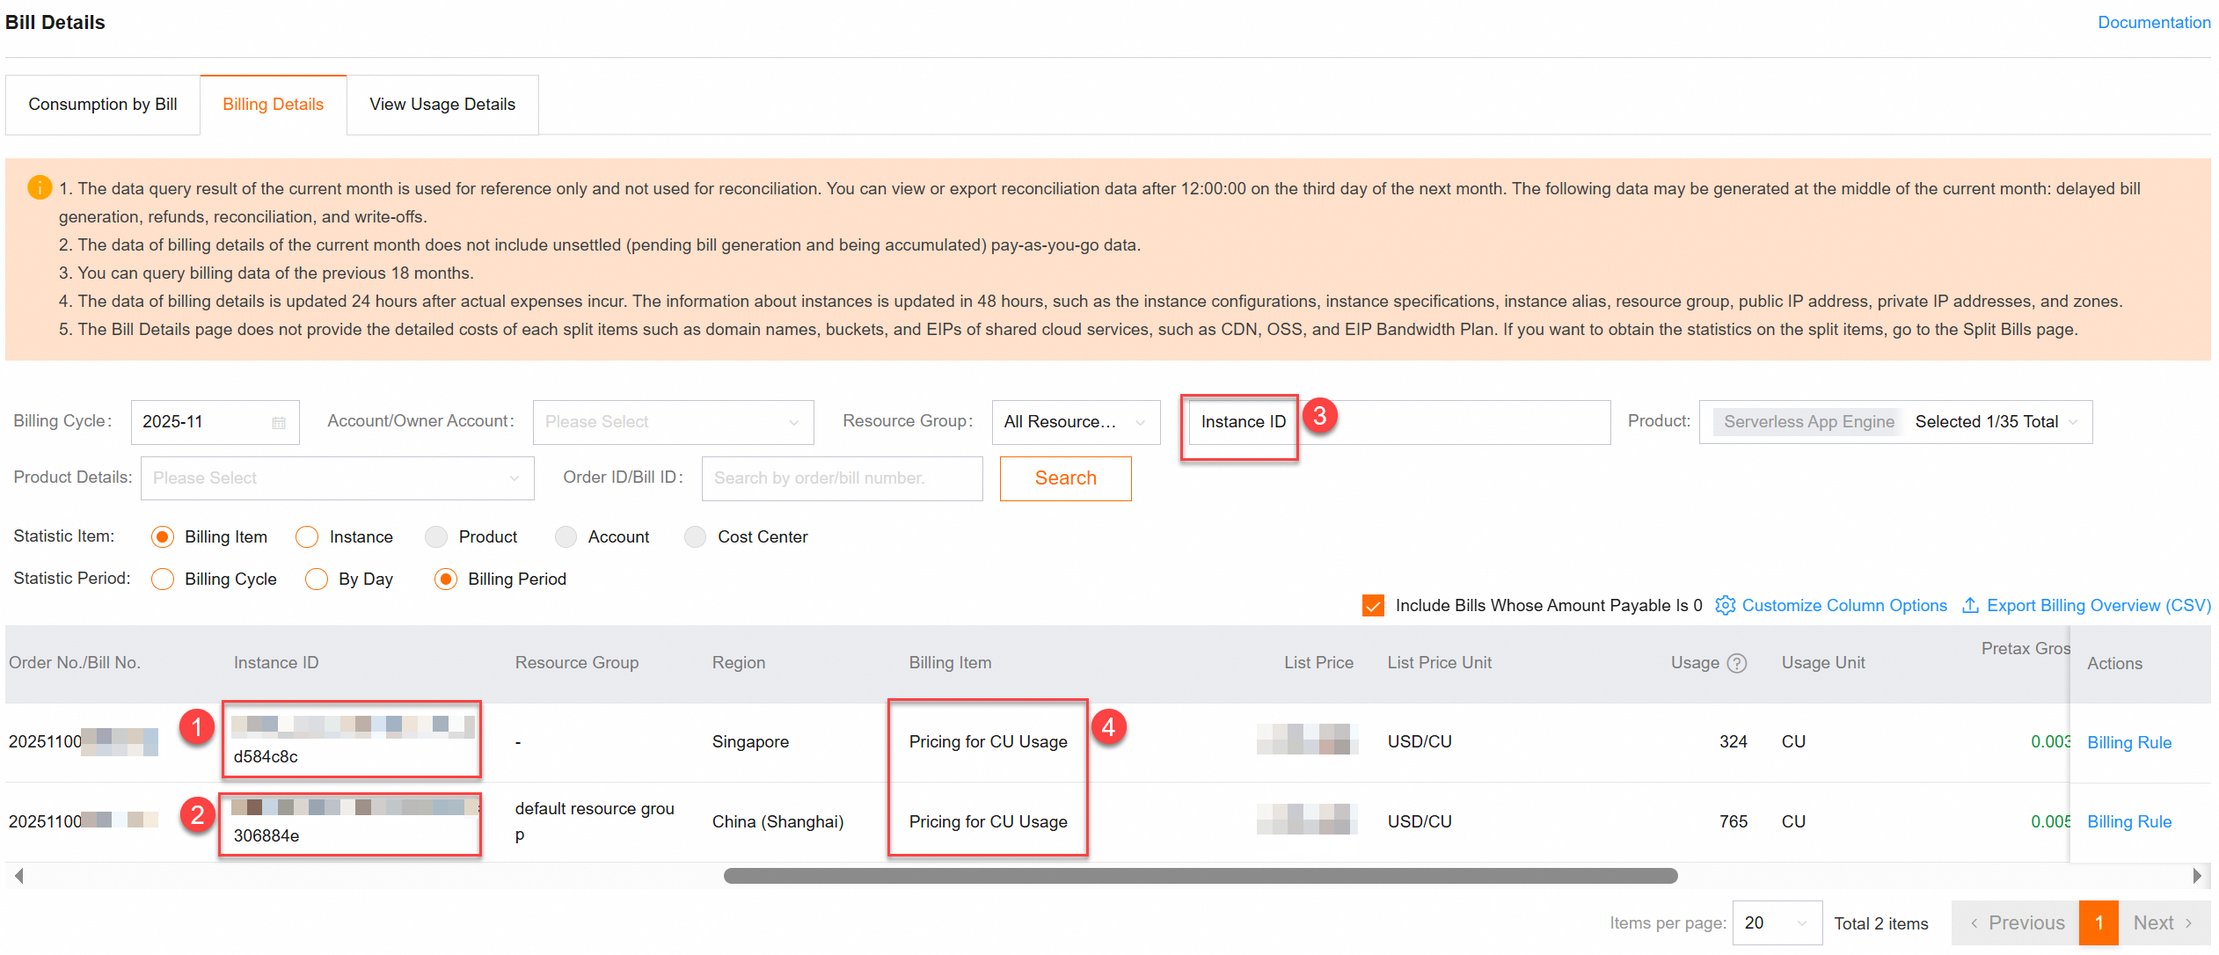Click the calendar icon in Billing Cycle field
The width and height of the screenshot is (2219, 955).
pos(279,423)
